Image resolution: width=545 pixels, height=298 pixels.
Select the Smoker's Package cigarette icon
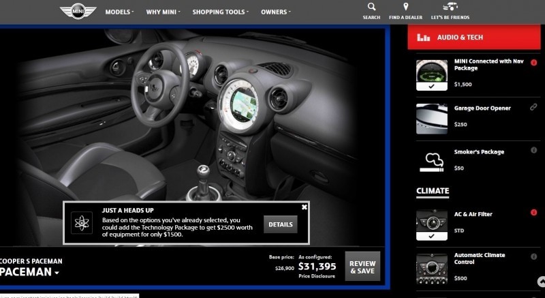click(x=432, y=163)
